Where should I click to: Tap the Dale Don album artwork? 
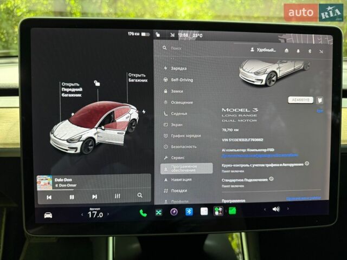[44, 183]
